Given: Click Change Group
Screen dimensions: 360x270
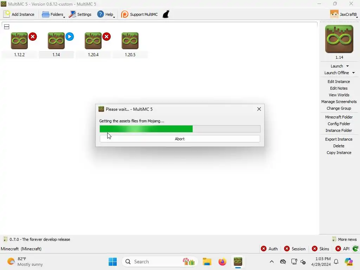Looking at the screenshot, I should (x=339, y=108).
